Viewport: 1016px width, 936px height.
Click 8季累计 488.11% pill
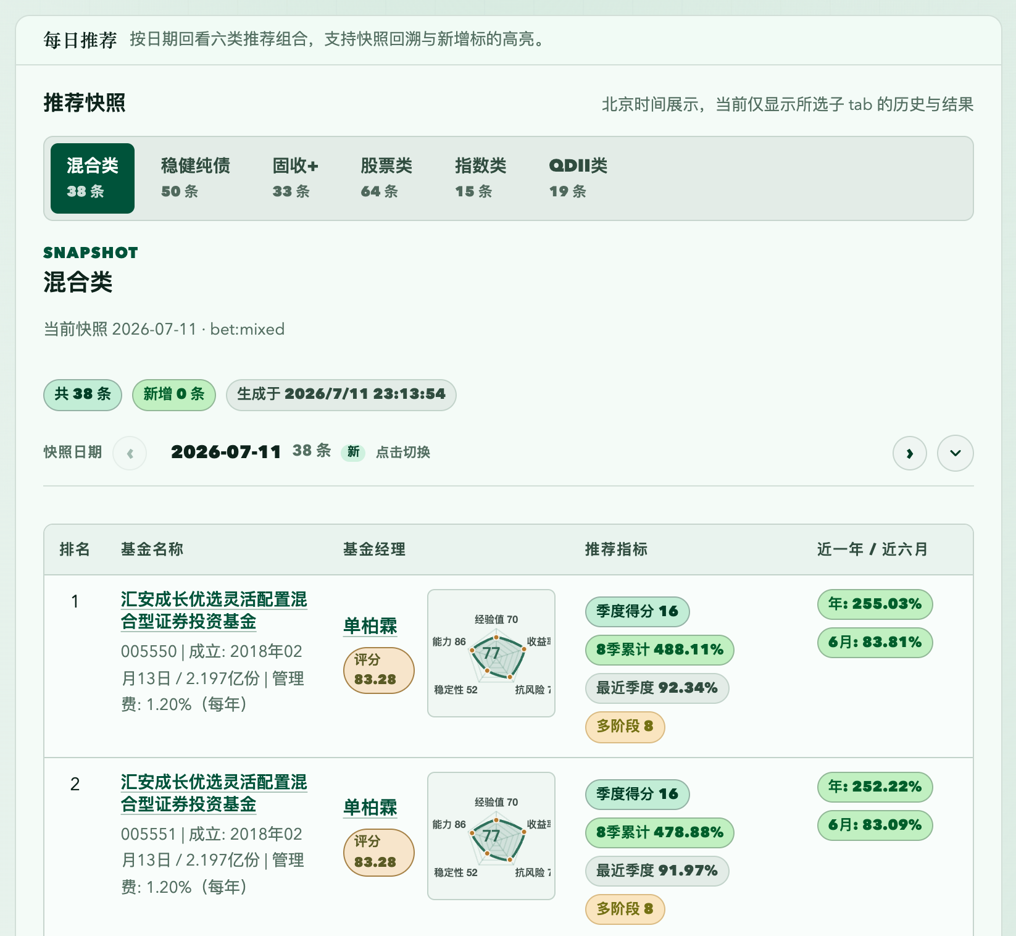[x=660, y=650]
